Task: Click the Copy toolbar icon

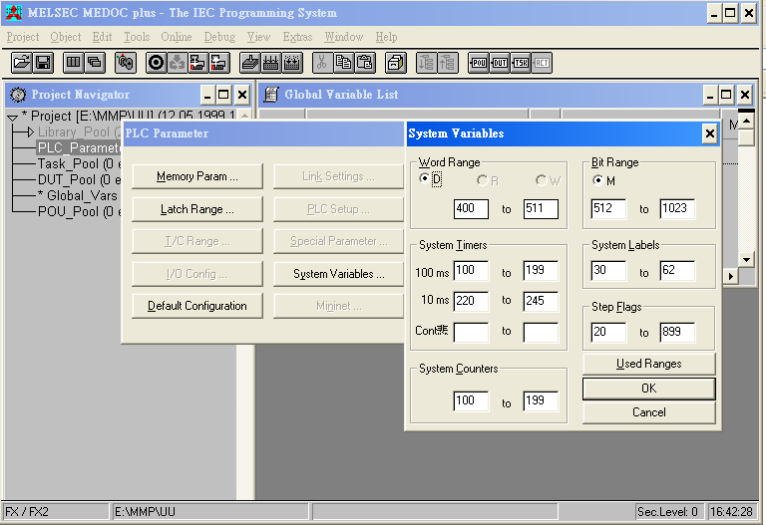Action: 344,63
